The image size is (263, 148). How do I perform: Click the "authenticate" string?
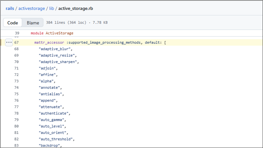[54, 113]
